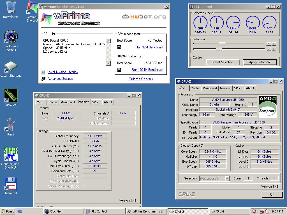Click the 541.1 MHz DRAM Frequency value
Screen dimensions: 287x215
(95, 136)
